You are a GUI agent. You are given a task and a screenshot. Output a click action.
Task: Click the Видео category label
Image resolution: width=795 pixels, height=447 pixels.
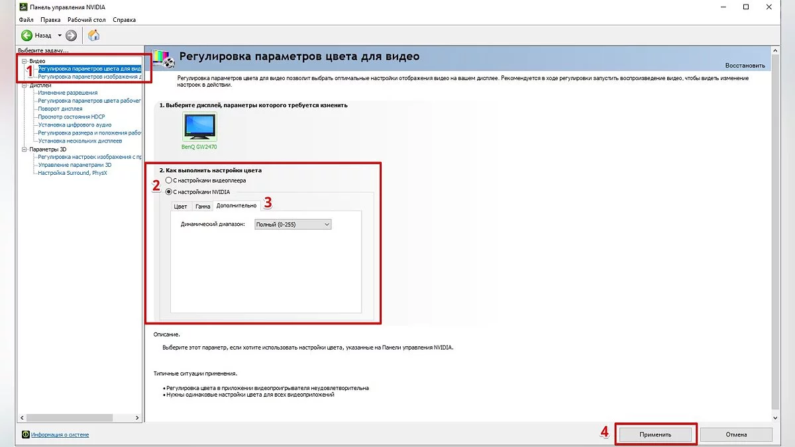37,61
